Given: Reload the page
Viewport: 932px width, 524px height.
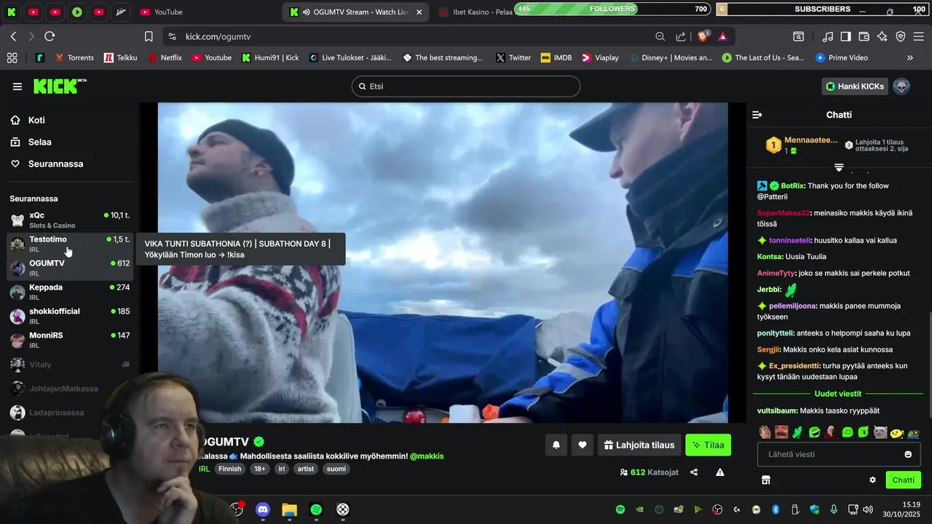Looking at the screenshot, I should pos(50,36).
